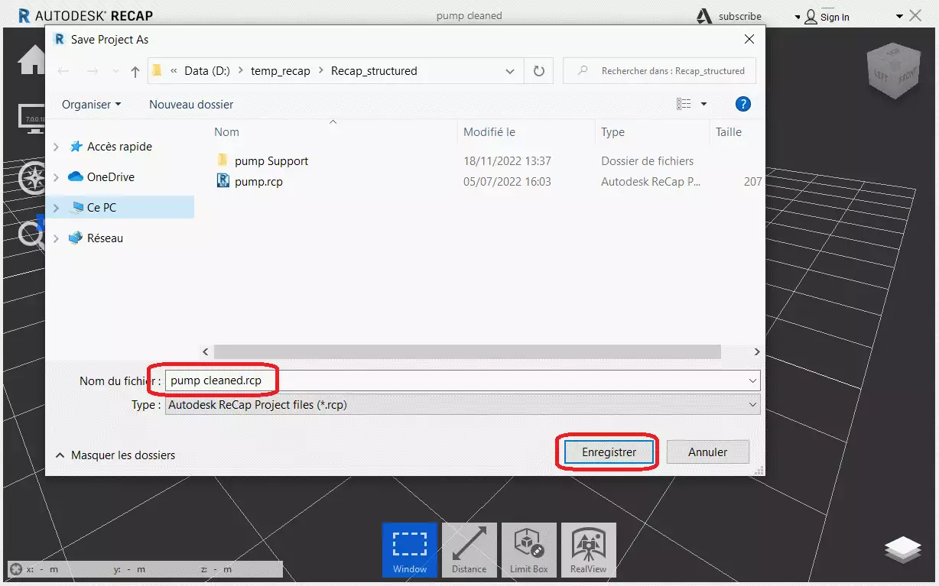The height and width of the screenshot is (586, 939).
Task: Click the Data (D:) breadcrumb
Action: coord(206,71)
